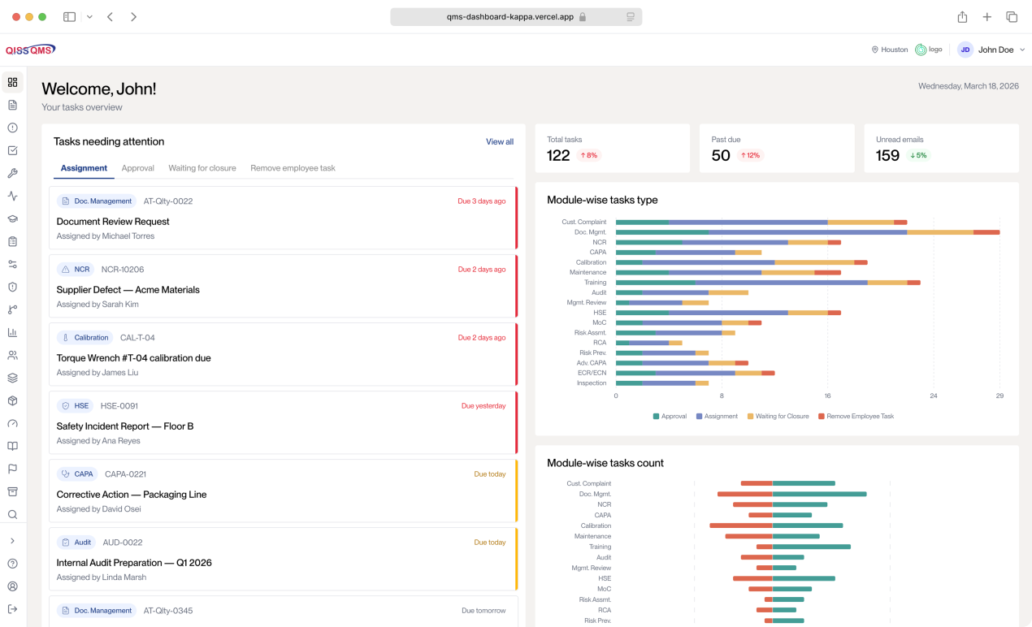Open the browser sidebar dropdown chevron
1032x627 pixels.
pyautogui.click(x=89, y=17)
